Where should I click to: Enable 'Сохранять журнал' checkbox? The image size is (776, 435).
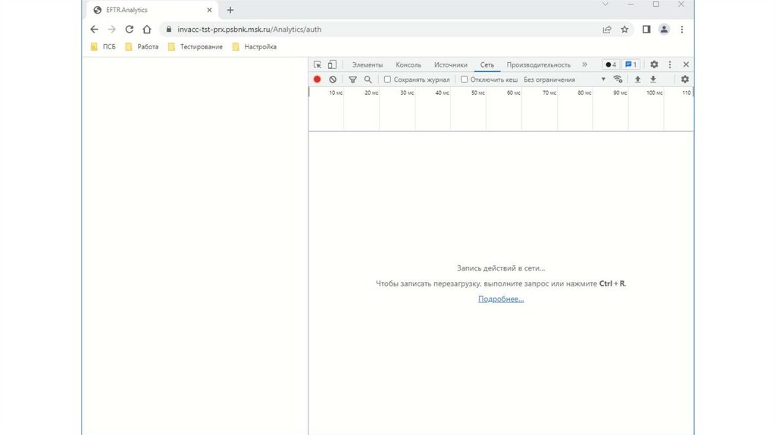(387, 80)
